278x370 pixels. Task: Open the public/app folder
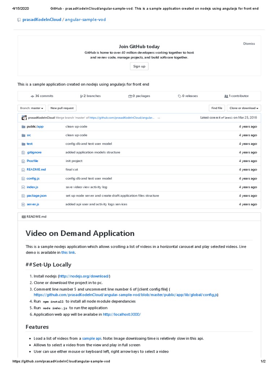(35, 126)
